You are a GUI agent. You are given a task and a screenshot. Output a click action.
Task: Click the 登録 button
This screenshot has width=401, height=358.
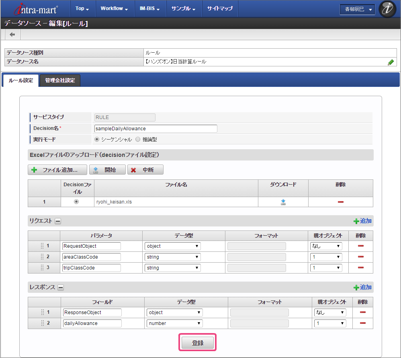click(198, 343)
